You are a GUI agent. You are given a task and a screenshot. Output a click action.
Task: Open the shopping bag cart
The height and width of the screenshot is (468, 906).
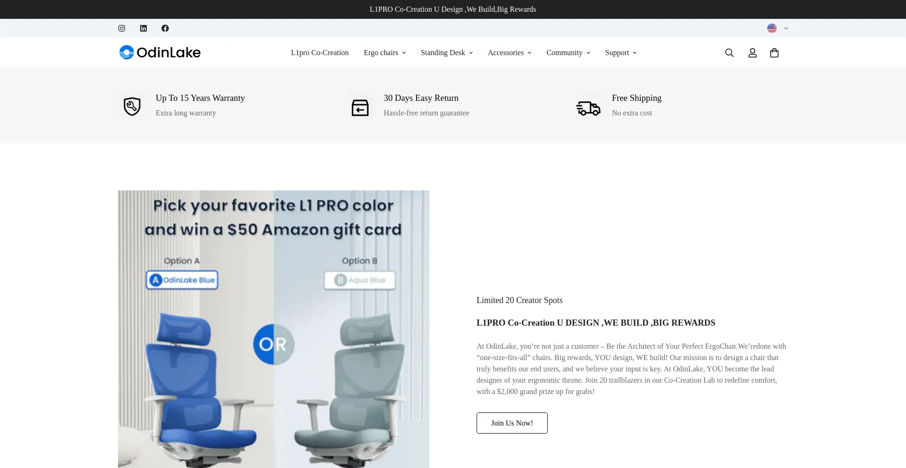[x=774, y=53]
